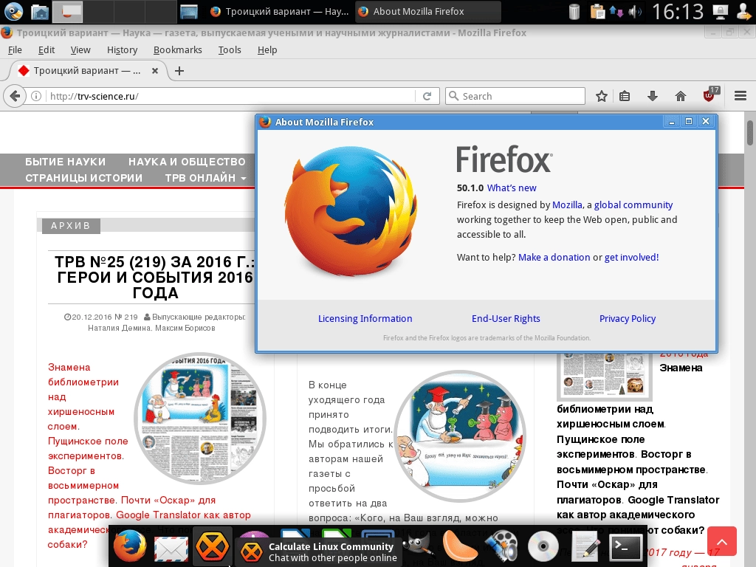Click Make a donation link
Viewport: 756px width, 567px height.
(x=554, y=258)
